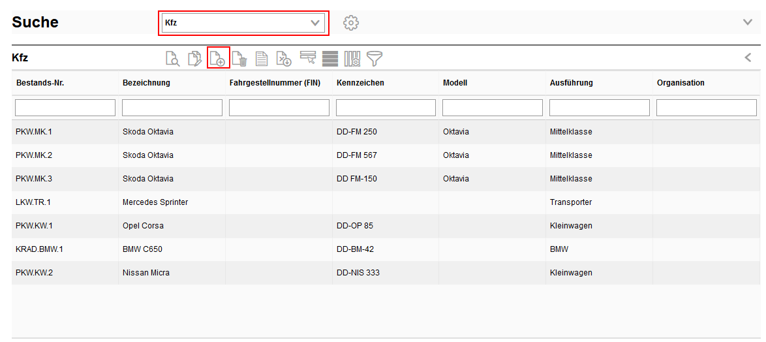
Task: Collapse the Suche panel chevron
Action: click(748, 22)
